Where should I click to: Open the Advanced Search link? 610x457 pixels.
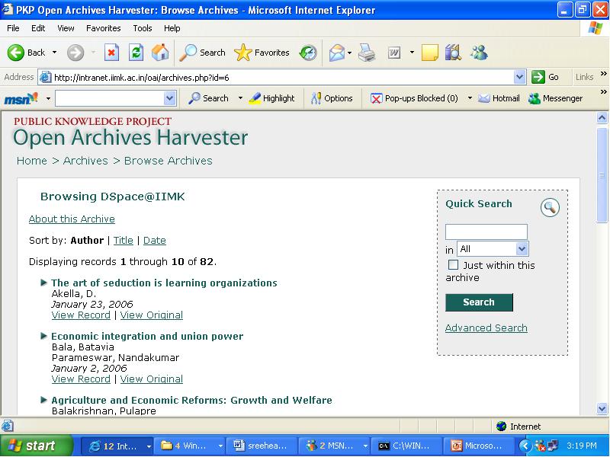[x=486, y=328]
